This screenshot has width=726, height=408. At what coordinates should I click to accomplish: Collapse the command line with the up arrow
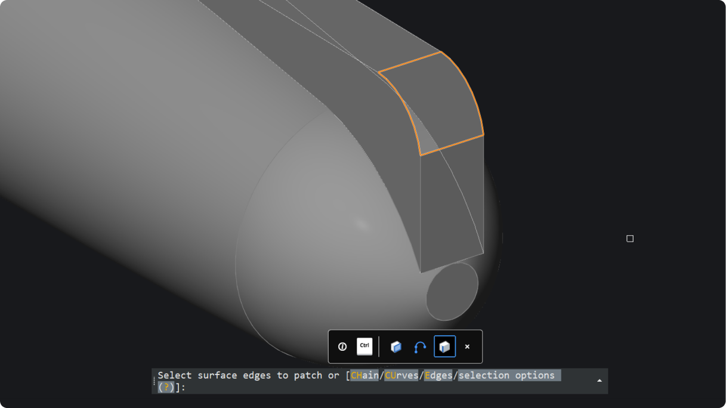click(x=598, y=381)
